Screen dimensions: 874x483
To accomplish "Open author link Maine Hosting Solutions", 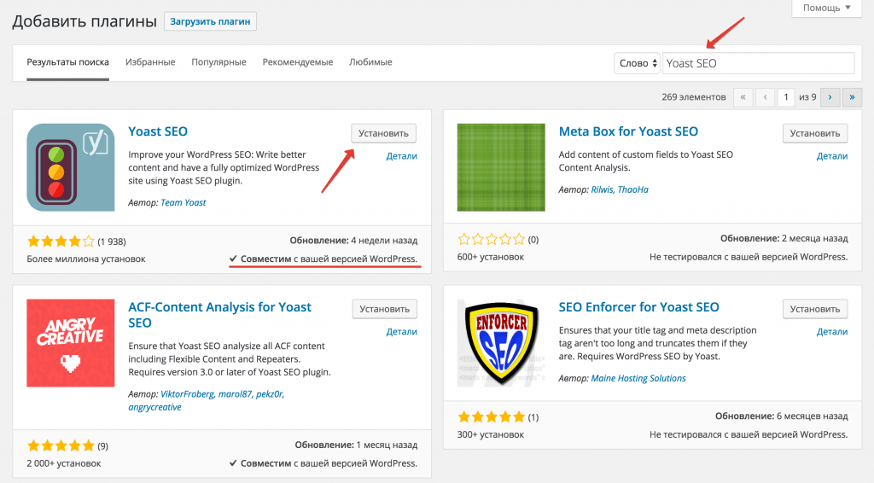I will pyautogui.click(x=638, y=378).
